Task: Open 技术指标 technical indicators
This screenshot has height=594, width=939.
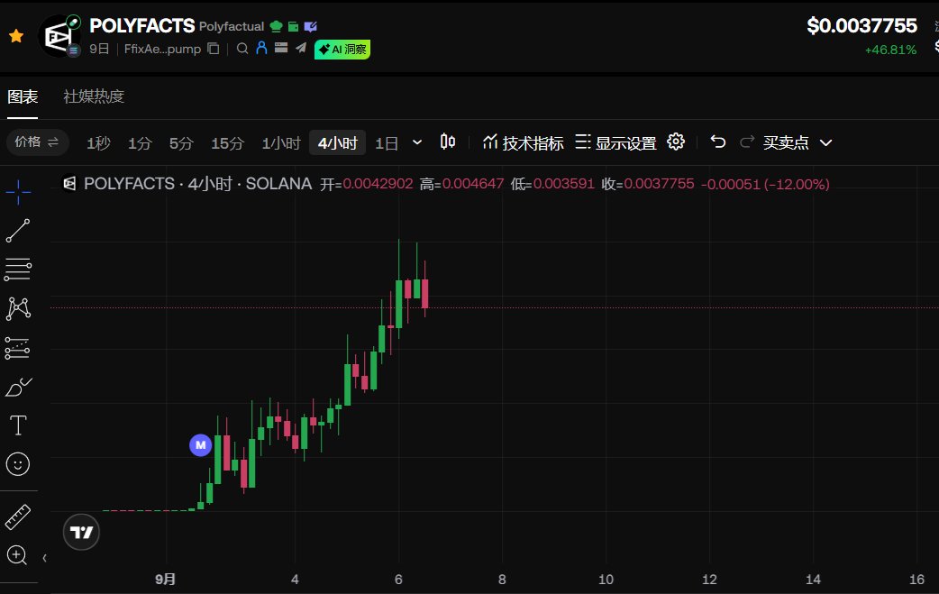Action: tap(523, 142)
